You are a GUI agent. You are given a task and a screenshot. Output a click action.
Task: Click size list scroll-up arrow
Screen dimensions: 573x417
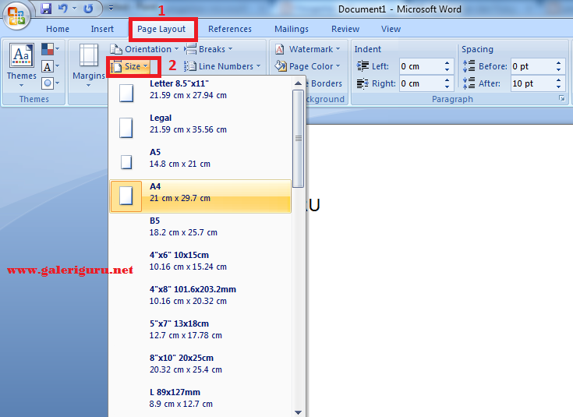298,83
